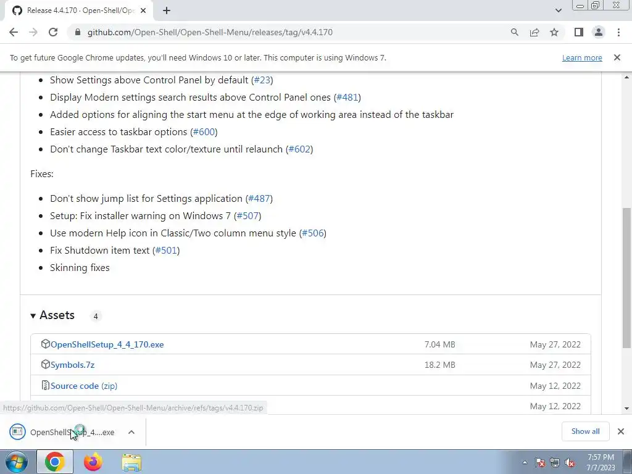Open issue #506 link
The image size is (632, 474).
point(313,233)
